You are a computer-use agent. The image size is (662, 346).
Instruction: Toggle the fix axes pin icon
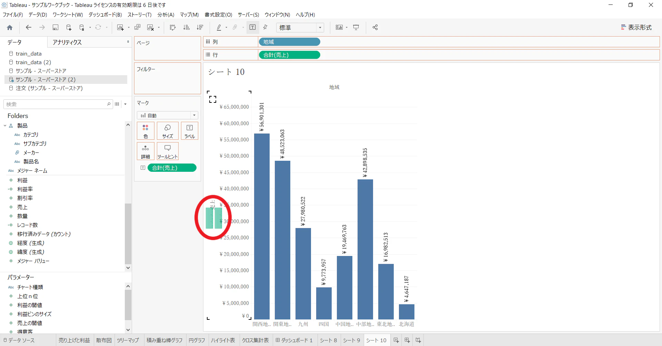[265, 27]
